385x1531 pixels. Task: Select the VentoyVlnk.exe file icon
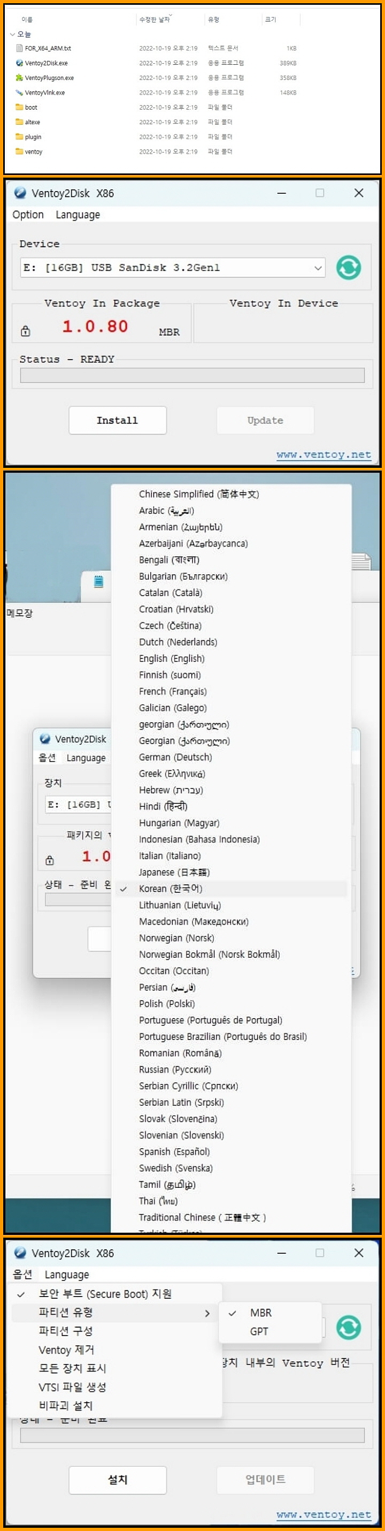pos(19,93)
